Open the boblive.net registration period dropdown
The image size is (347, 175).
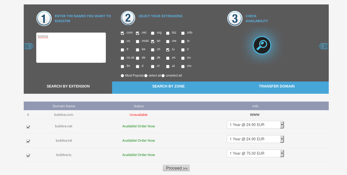[255, 125]
